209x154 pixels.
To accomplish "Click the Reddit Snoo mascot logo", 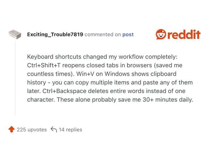I will [x=161, y=34].
